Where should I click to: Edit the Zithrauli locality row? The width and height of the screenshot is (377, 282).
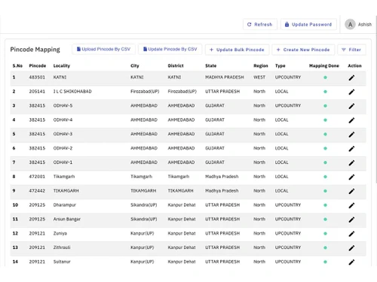coord(351,248)
